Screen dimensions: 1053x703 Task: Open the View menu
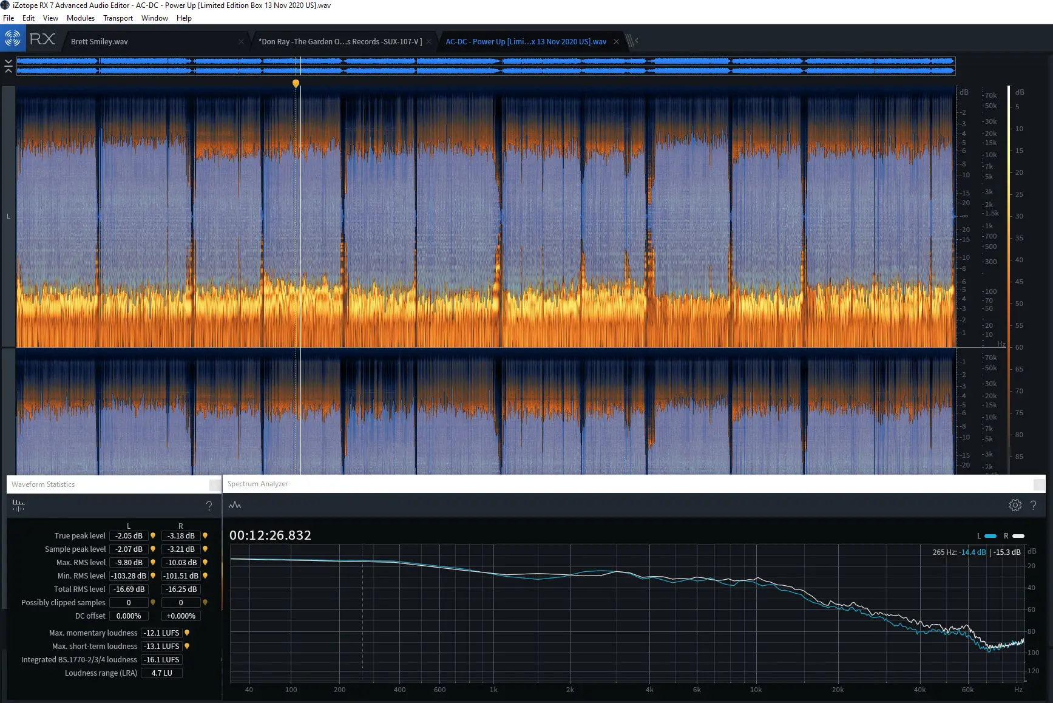[50, 18]
